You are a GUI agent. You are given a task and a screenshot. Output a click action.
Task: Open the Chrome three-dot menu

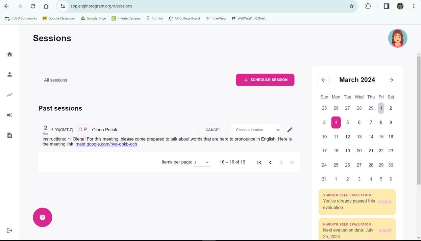click(414, 6)
